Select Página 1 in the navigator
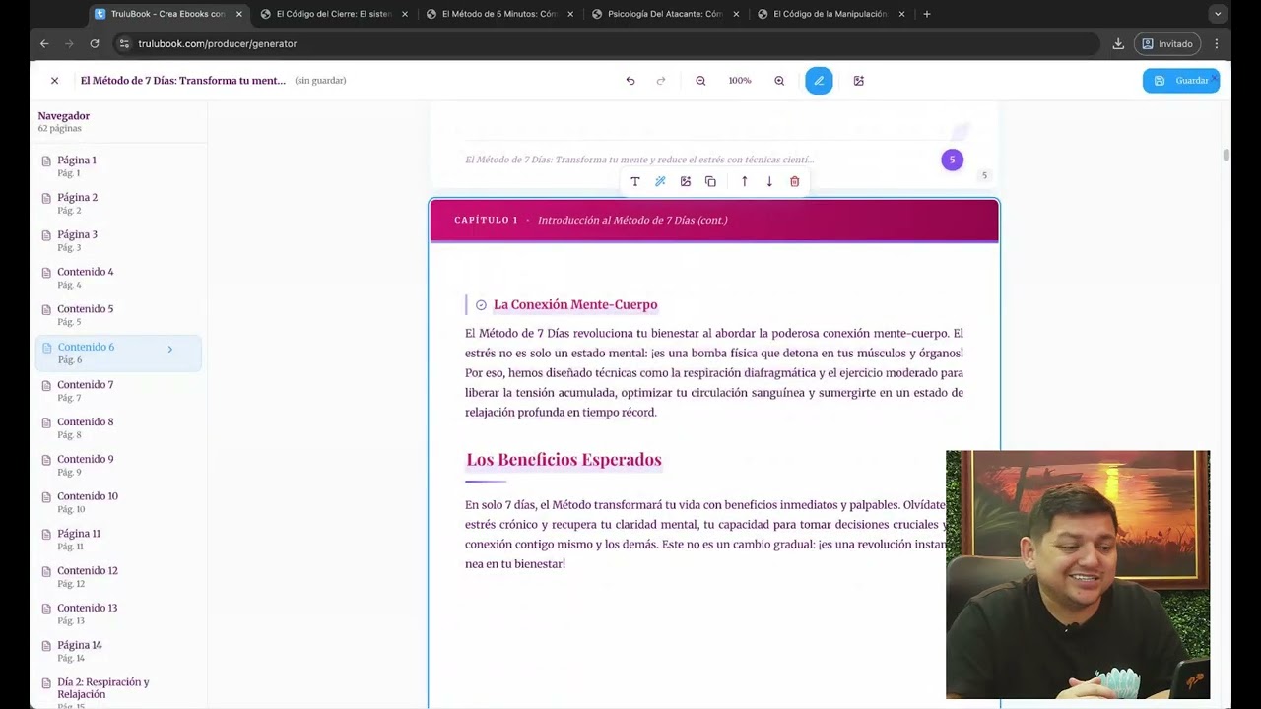This screenshot has height=709, width=1261. [x=118, y=165]
